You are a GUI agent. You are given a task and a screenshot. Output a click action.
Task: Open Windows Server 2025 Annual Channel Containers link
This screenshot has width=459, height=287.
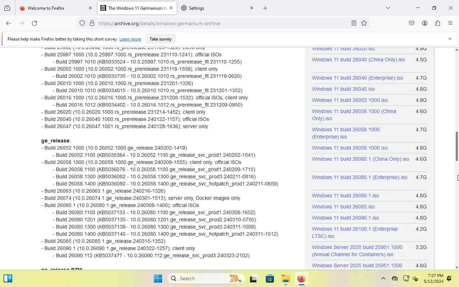pos(357,251)
